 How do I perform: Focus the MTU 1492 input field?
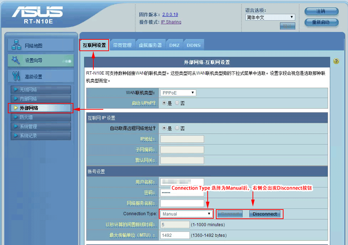(x=175, y=235)
